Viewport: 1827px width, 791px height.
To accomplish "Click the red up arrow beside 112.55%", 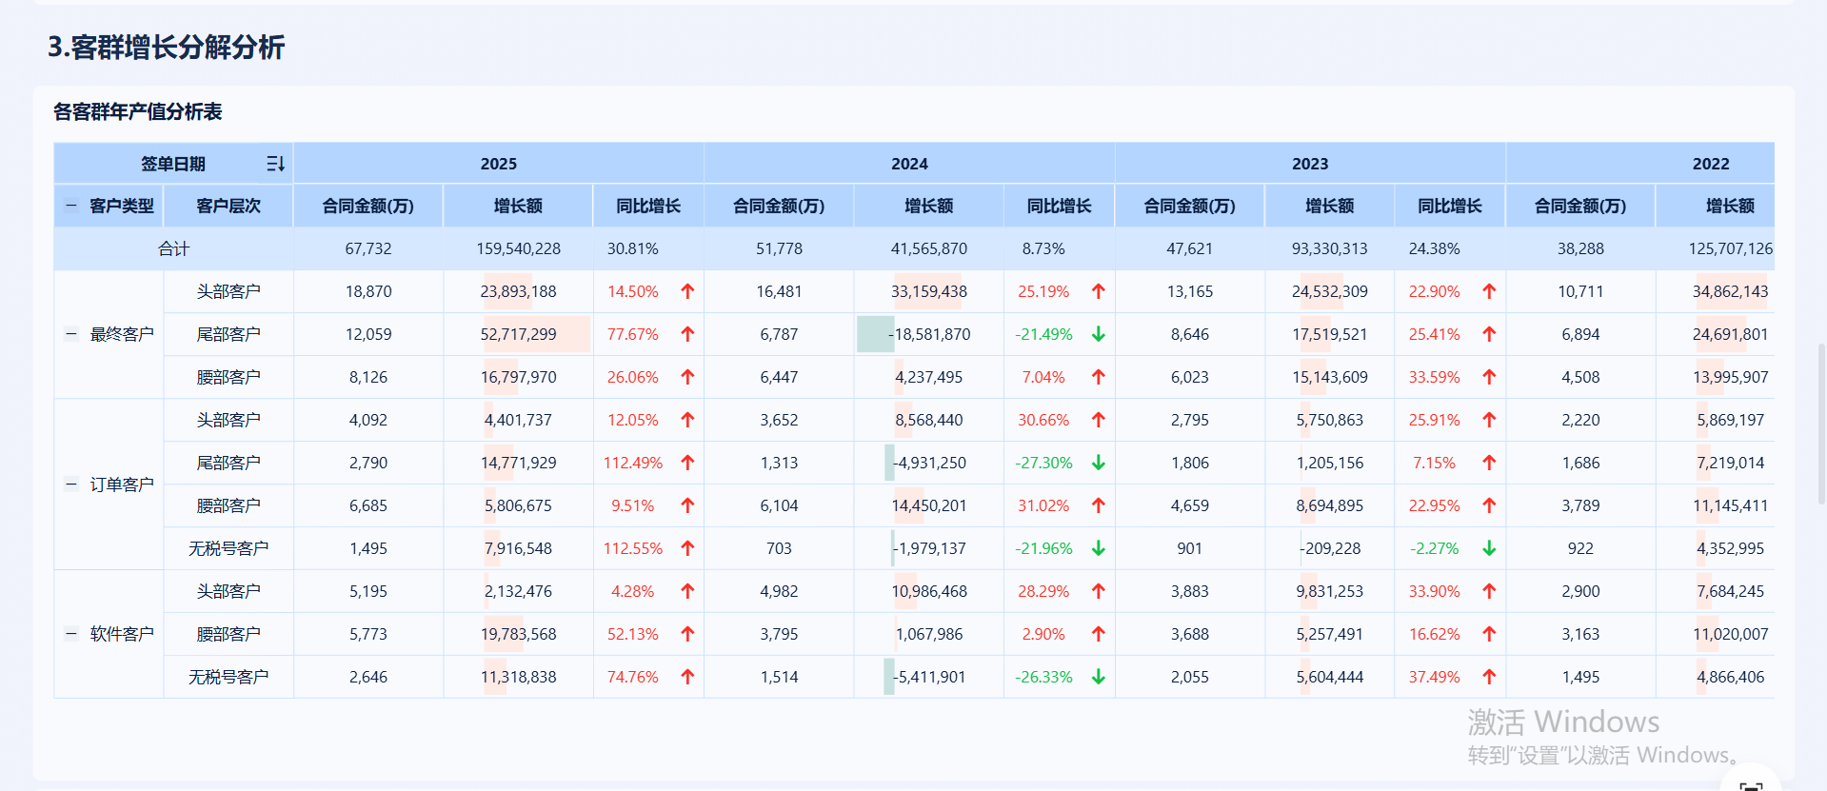I will (687, 548).
